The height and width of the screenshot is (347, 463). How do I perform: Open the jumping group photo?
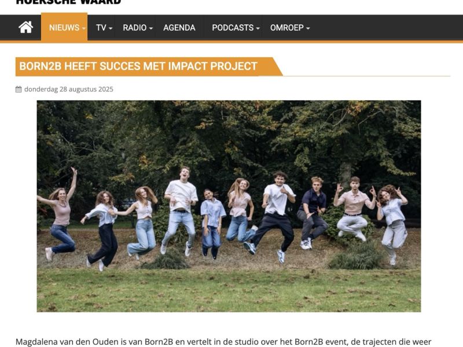coord(229,206)
